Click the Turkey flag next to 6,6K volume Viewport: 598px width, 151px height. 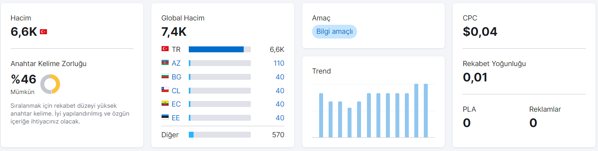click(x=43, y=32)
